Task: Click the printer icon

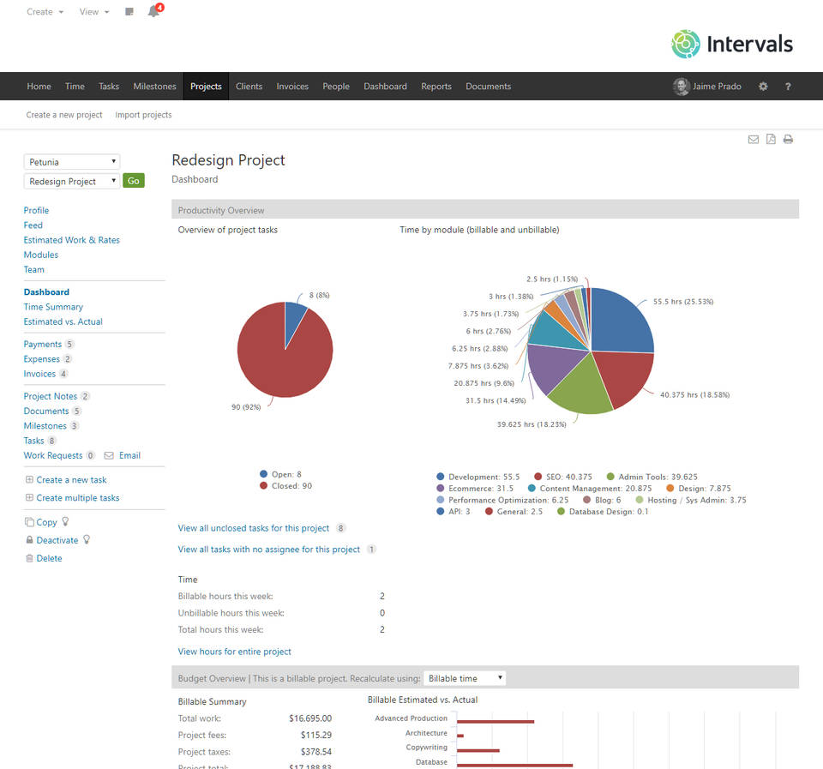Action: [788, 140]
